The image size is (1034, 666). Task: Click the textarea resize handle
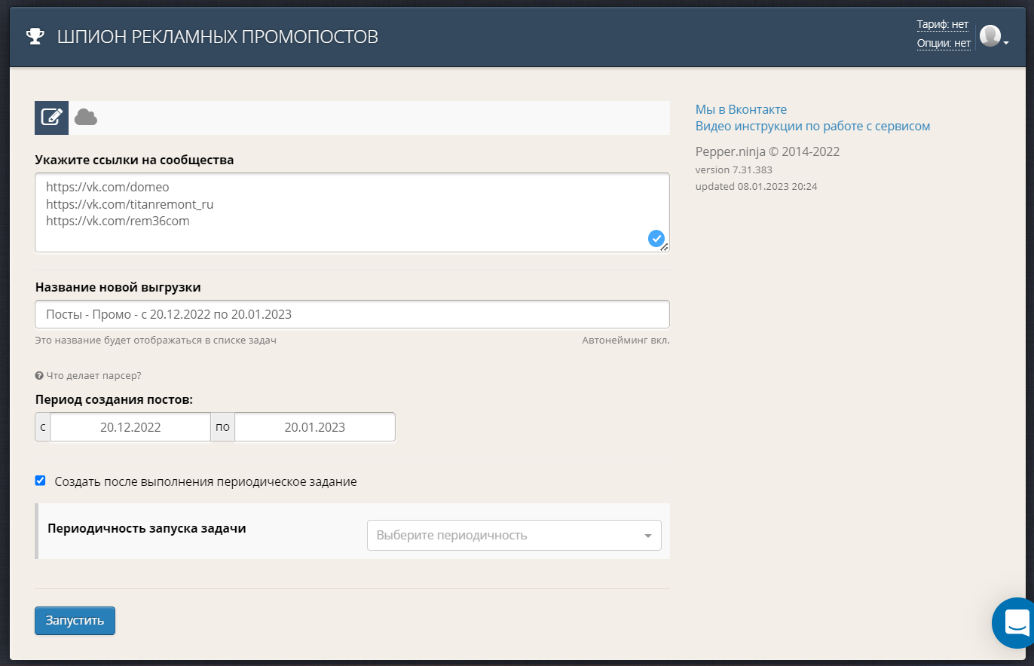click(665, 247)
